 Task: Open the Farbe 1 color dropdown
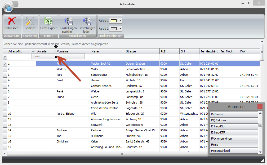[x=121, y=21]
